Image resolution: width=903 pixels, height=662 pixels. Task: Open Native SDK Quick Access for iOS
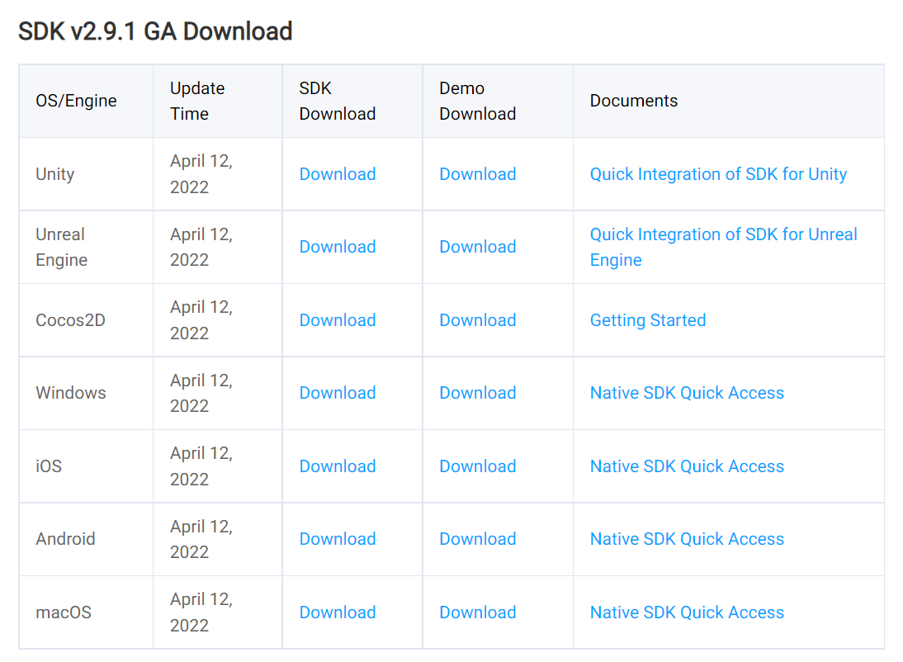687,466
